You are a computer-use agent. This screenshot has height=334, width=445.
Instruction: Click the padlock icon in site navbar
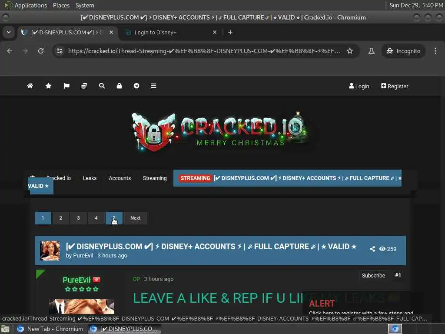pos(119,86)
